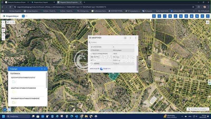211x119 pixels.
Task: Click the map zoom in plus button
Action: click(3, 22)
